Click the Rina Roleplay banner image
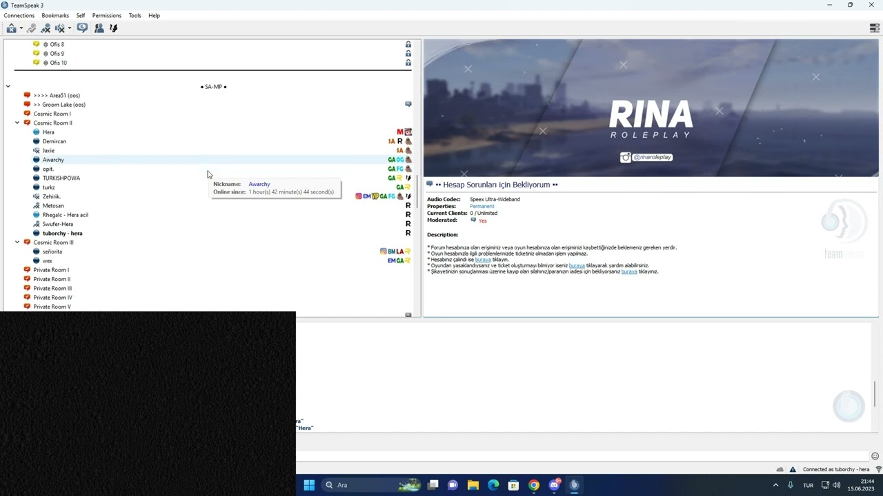This screenshot has width=883, height=496. click(x=651, y=108)
